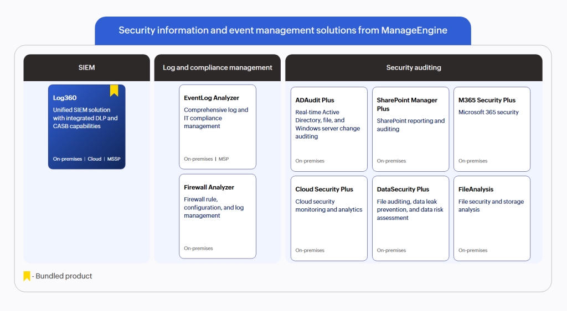Click 'On-premises' label on SharePoint Manager Plus card
Image resolution: width=567 pixels, height=311 pixels.
391,161
